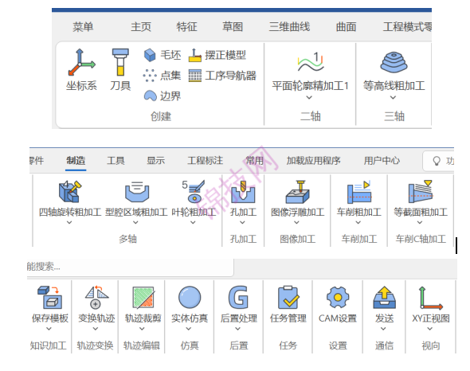Expand the 变换轨迹 dropdown arrow
The image size is (470, 371).
96,329
